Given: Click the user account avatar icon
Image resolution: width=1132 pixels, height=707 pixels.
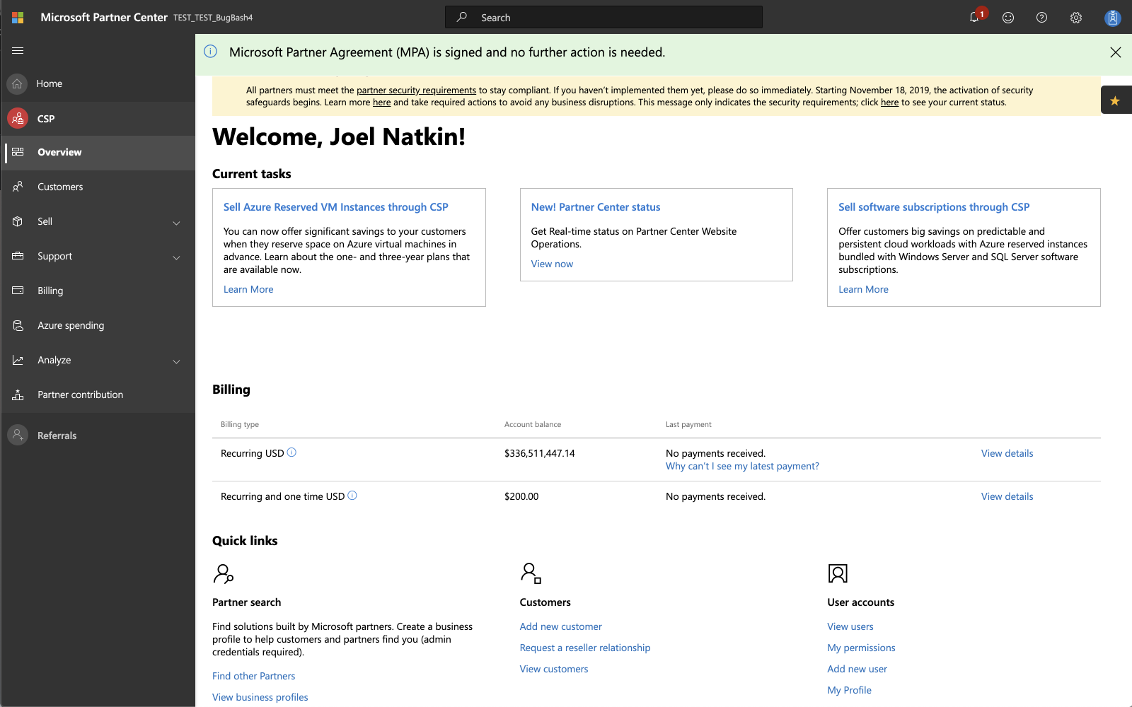Looking at the screenshot, I should click(1113, 18).
